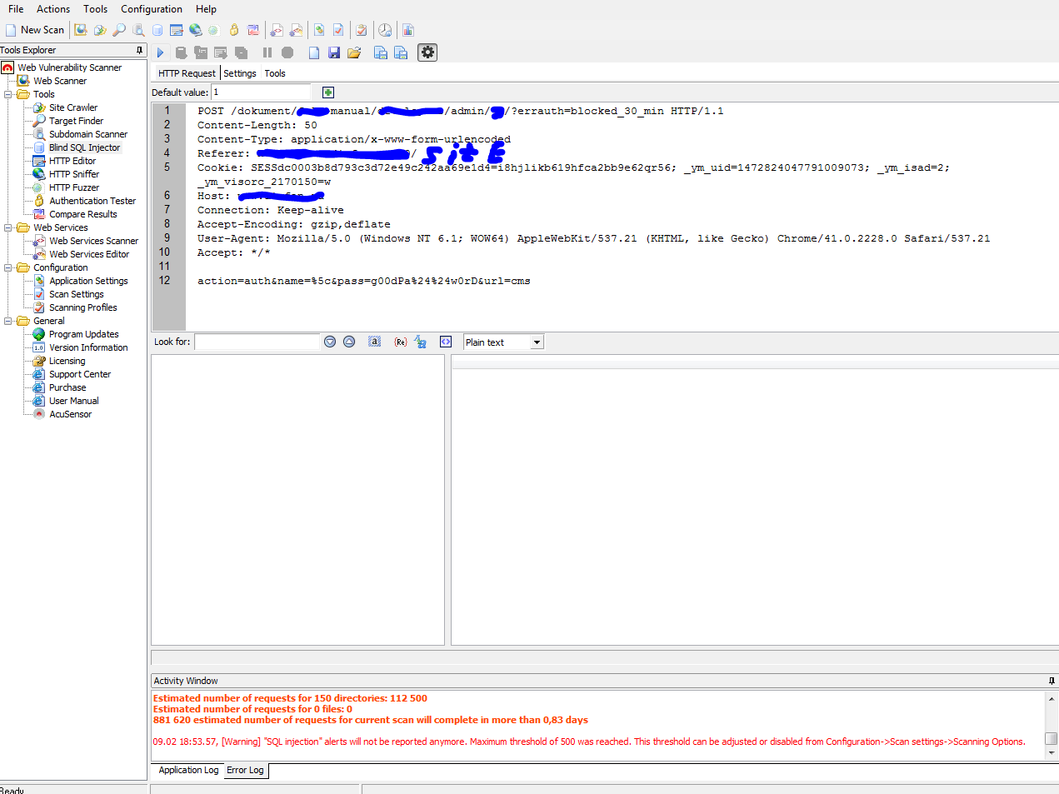Click the Pause injection button

(267, 52)
